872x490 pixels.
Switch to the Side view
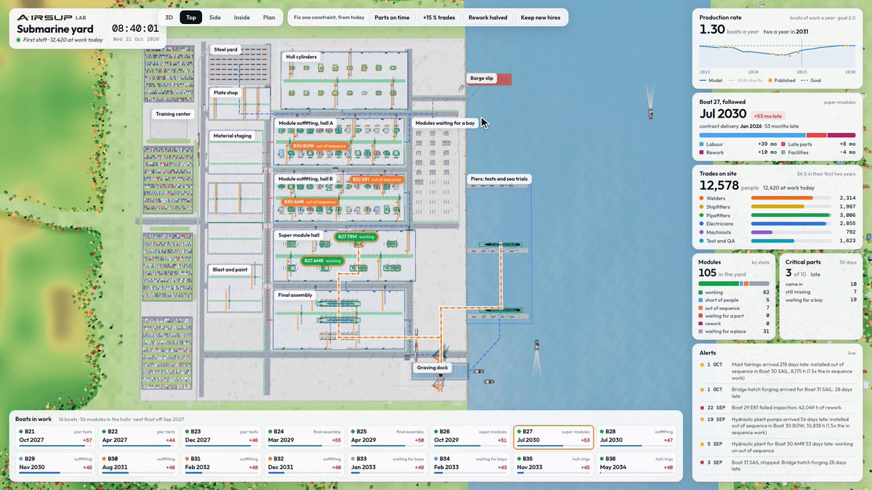point(215,17)
